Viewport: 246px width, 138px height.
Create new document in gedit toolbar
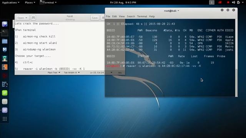(33, 18)
